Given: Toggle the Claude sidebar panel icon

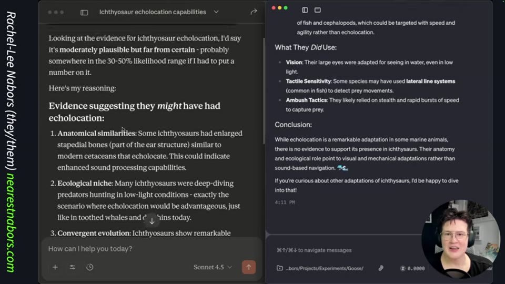Looking at the screenshot, I should click(84, 12).
